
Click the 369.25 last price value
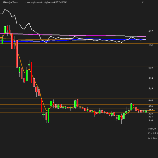click(x=152, y=129)
